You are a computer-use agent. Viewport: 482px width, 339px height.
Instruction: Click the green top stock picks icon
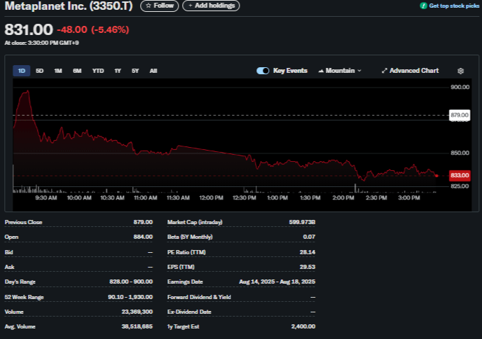[423, 6]
